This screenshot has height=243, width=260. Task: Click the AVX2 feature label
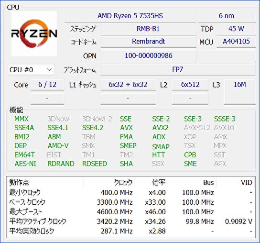[x=160, y=128]
